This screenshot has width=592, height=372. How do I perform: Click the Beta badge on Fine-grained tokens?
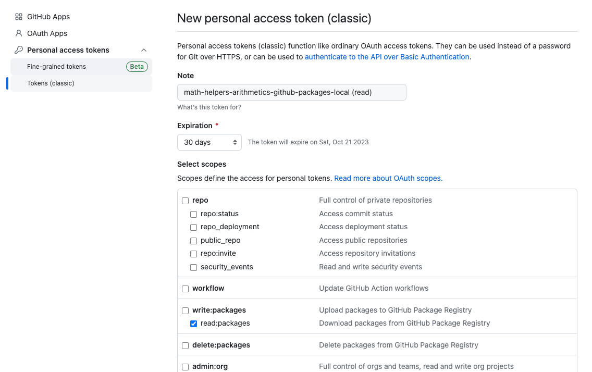coord(137,66)
